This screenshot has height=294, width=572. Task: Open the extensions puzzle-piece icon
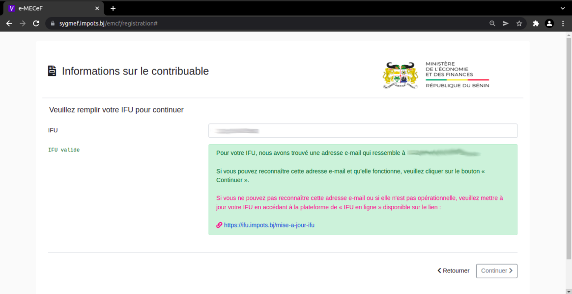pos(535,23)
